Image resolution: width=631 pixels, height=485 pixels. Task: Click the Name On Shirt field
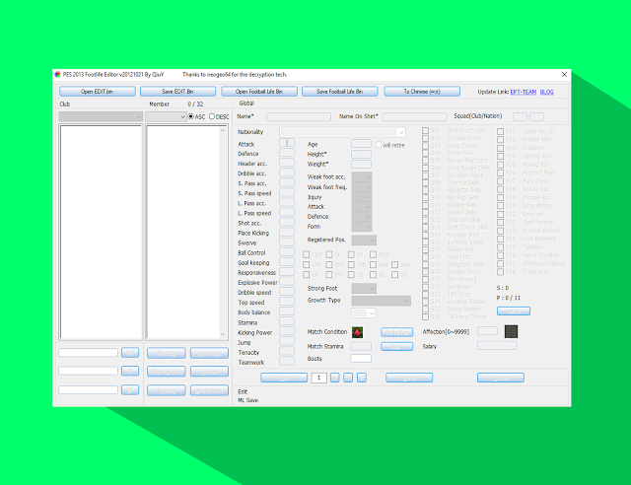pos(414,116)
